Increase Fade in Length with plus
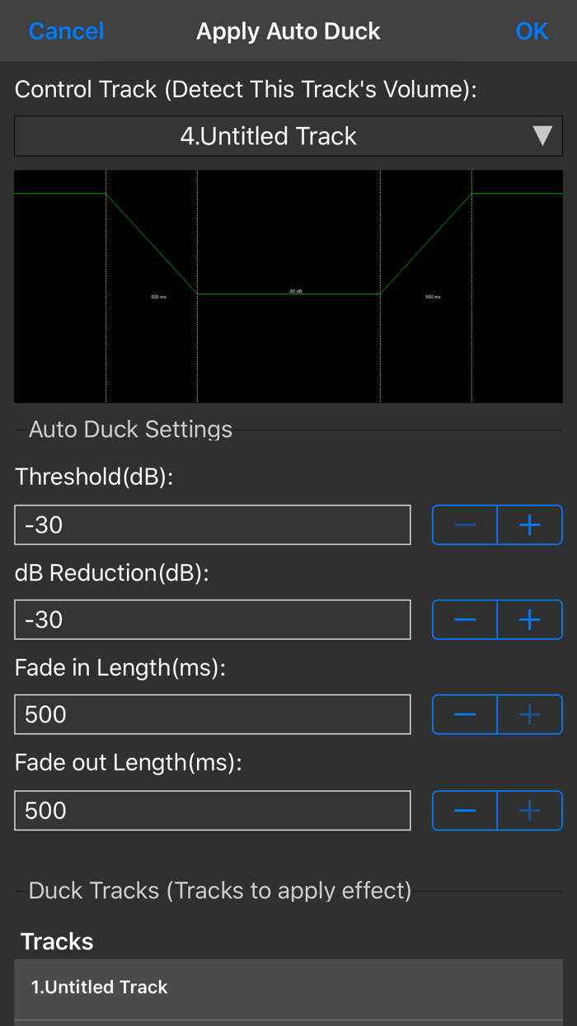 530,715
